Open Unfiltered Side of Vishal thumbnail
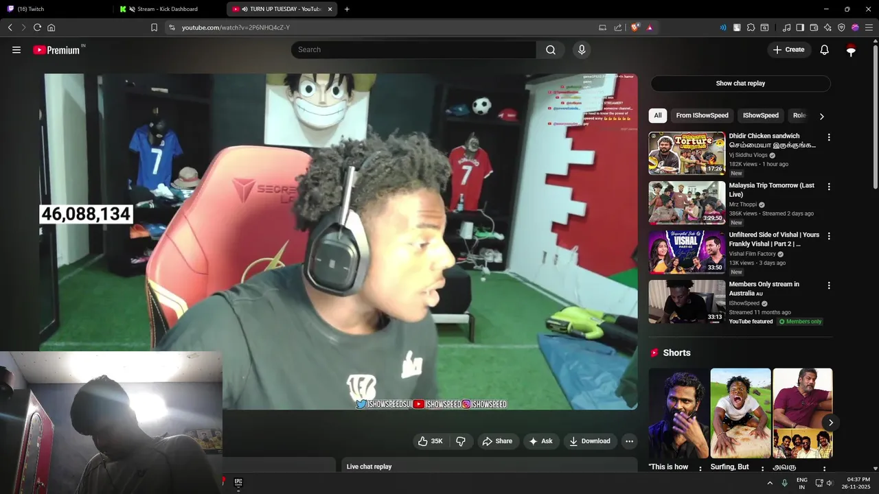 click(687, 252)
